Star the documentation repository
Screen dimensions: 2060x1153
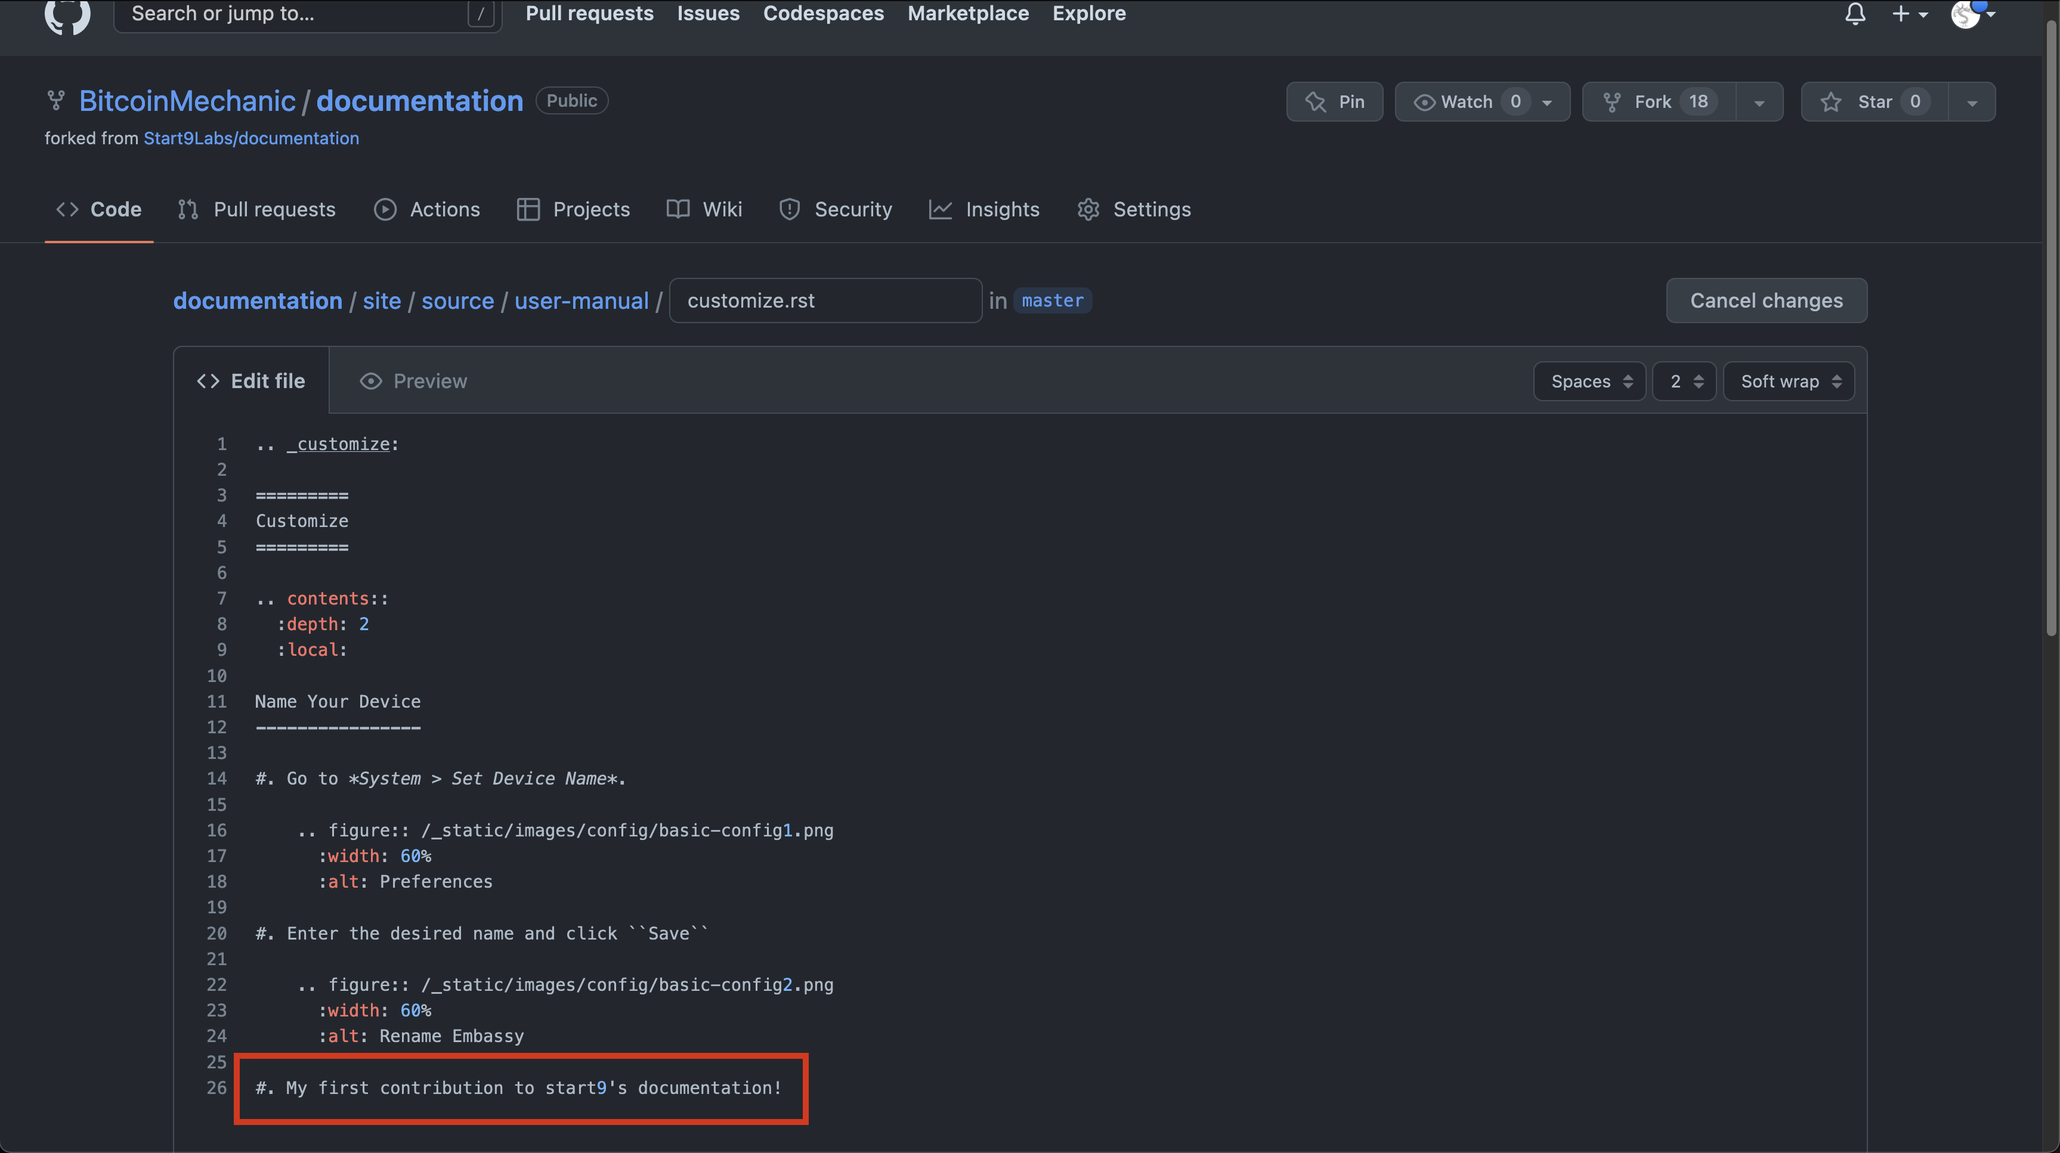[1873, 101]
